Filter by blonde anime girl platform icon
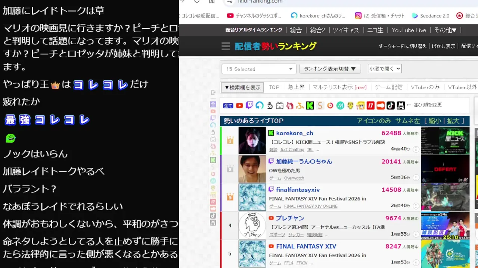Image resolution: width=478 pixels, height=268 pixels. pos(360,106)
